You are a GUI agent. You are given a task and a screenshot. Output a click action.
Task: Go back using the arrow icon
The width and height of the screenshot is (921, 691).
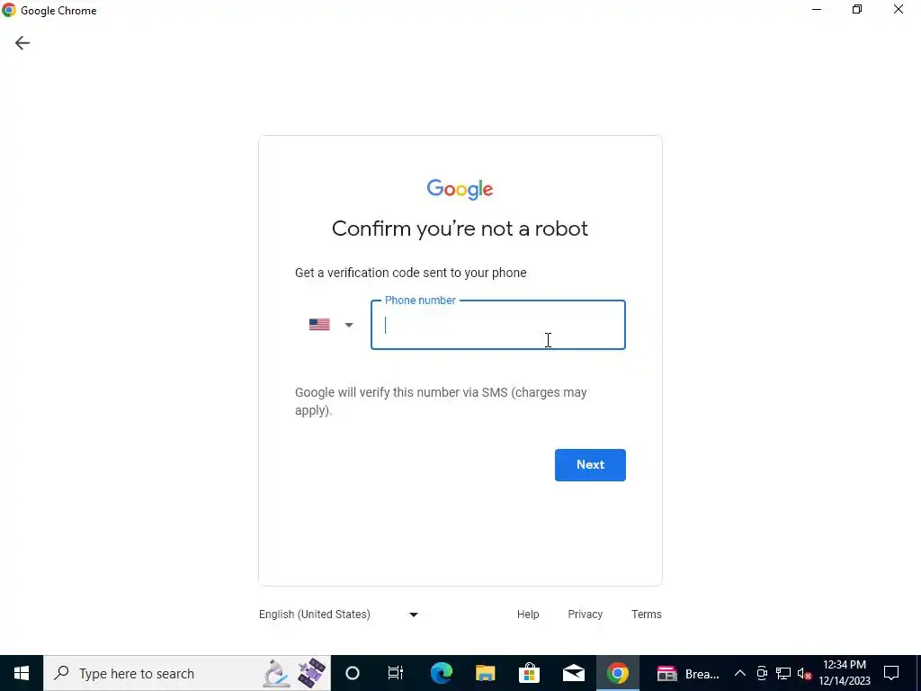coord(22,43)
